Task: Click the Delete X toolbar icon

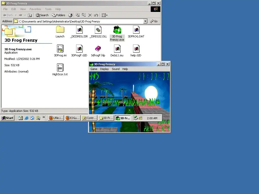Action: 90,15
